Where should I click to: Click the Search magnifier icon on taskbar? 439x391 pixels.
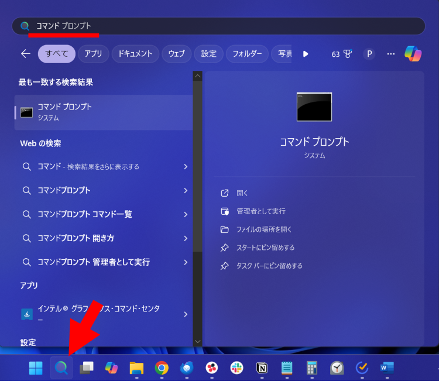(x=61, y=368)
